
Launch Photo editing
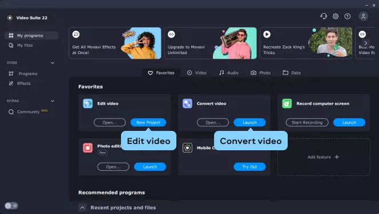tap(150, 167)
